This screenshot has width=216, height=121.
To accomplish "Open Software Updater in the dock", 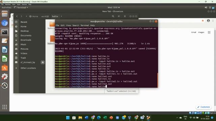I will pyautogui.click(x=4, y=86).
